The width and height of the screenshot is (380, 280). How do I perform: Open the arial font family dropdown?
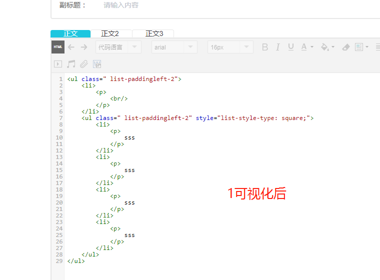[174, 47]
